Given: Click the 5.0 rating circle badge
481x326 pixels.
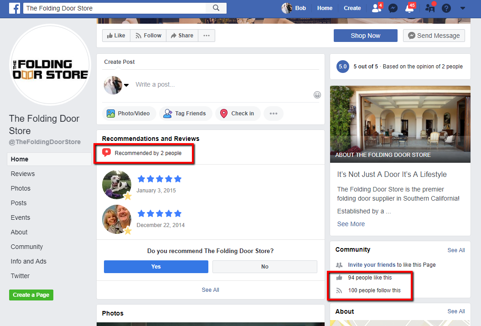Looking at the screenshot, I should click(343, 67).
